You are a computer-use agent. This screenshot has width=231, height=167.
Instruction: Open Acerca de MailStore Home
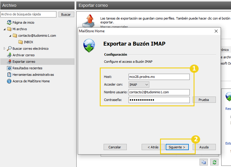point(31,81)
